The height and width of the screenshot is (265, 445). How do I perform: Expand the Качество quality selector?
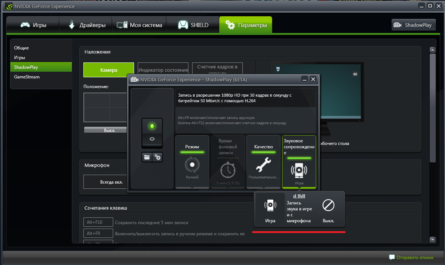click(263, 162)
